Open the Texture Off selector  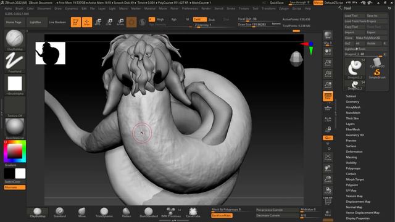click(15, 107)
